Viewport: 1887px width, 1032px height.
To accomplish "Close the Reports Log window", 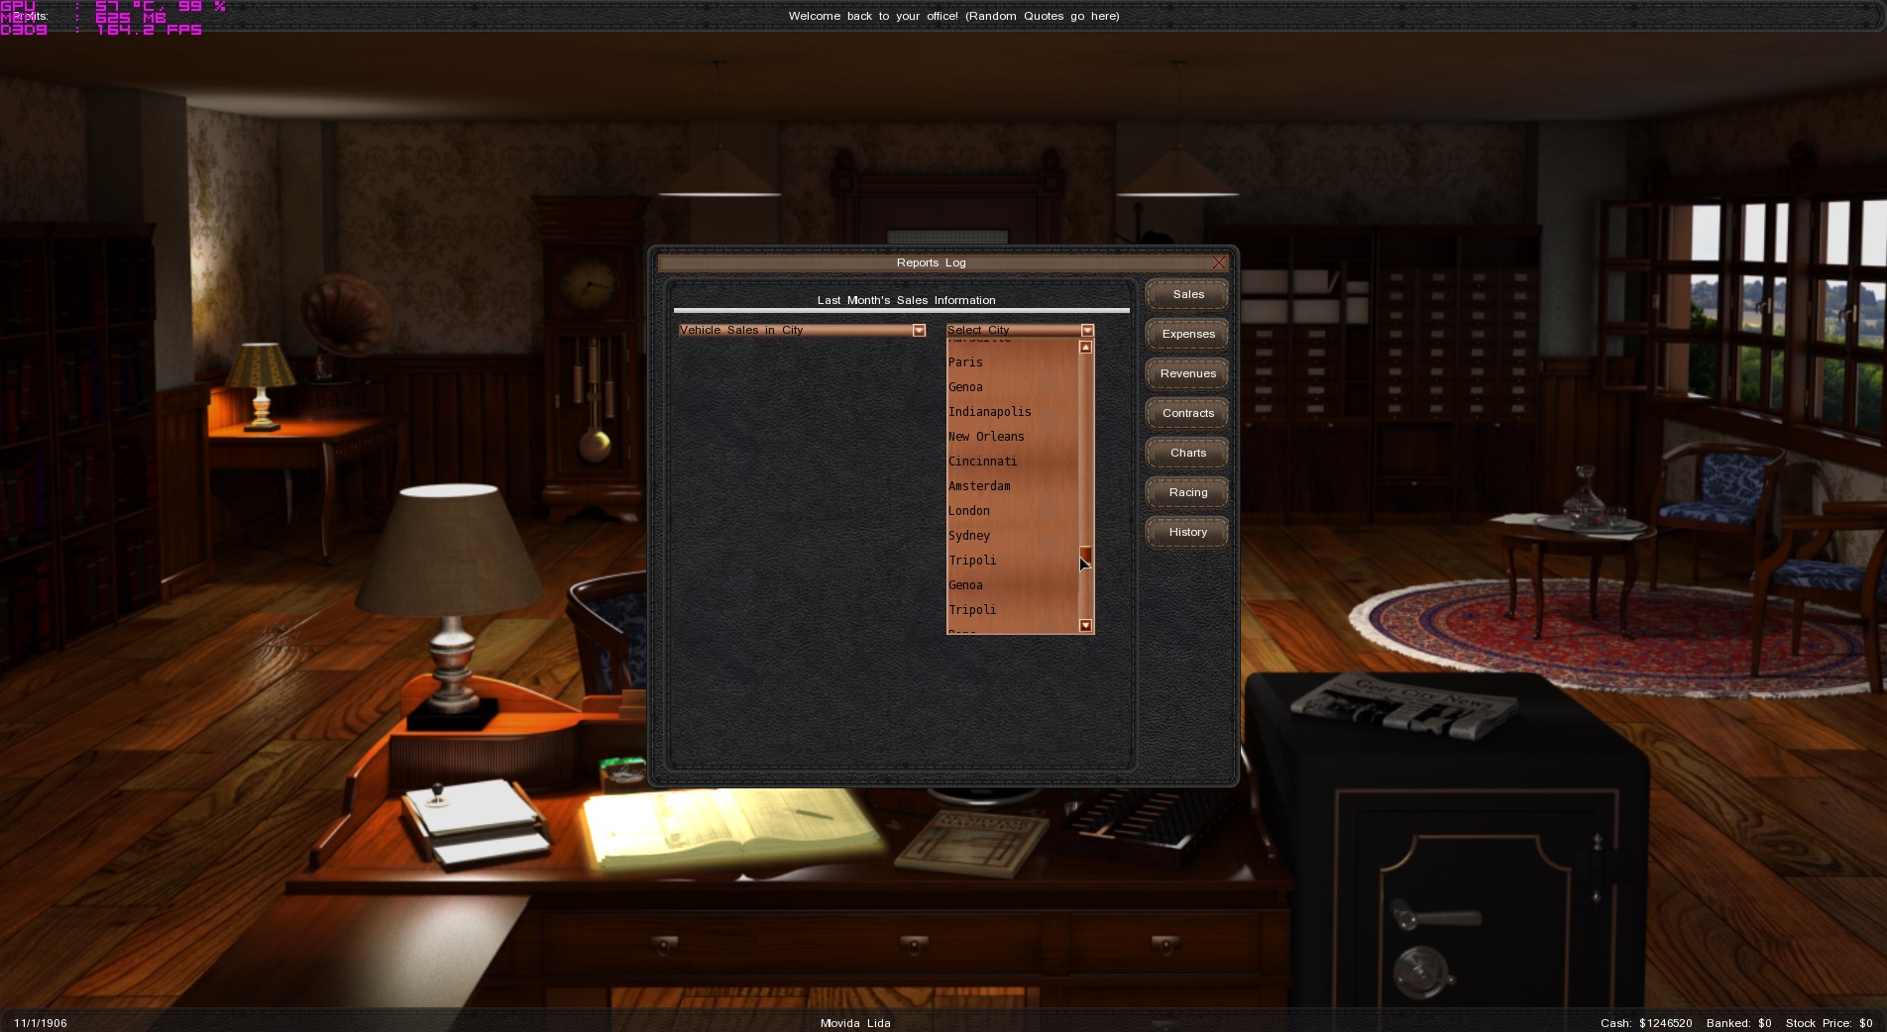I will [1219, 262].
